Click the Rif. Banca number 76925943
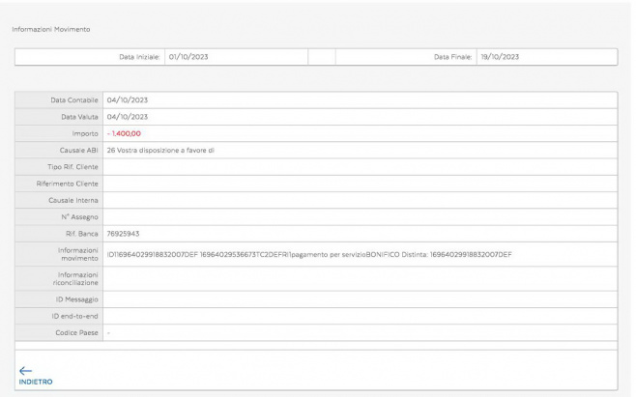Screen dimensions: 636x397 click(124, 233)
